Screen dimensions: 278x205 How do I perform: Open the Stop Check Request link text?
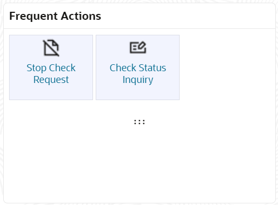click(51, 73)
